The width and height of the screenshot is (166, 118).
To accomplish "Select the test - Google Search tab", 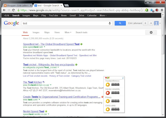I will point(49,5).
